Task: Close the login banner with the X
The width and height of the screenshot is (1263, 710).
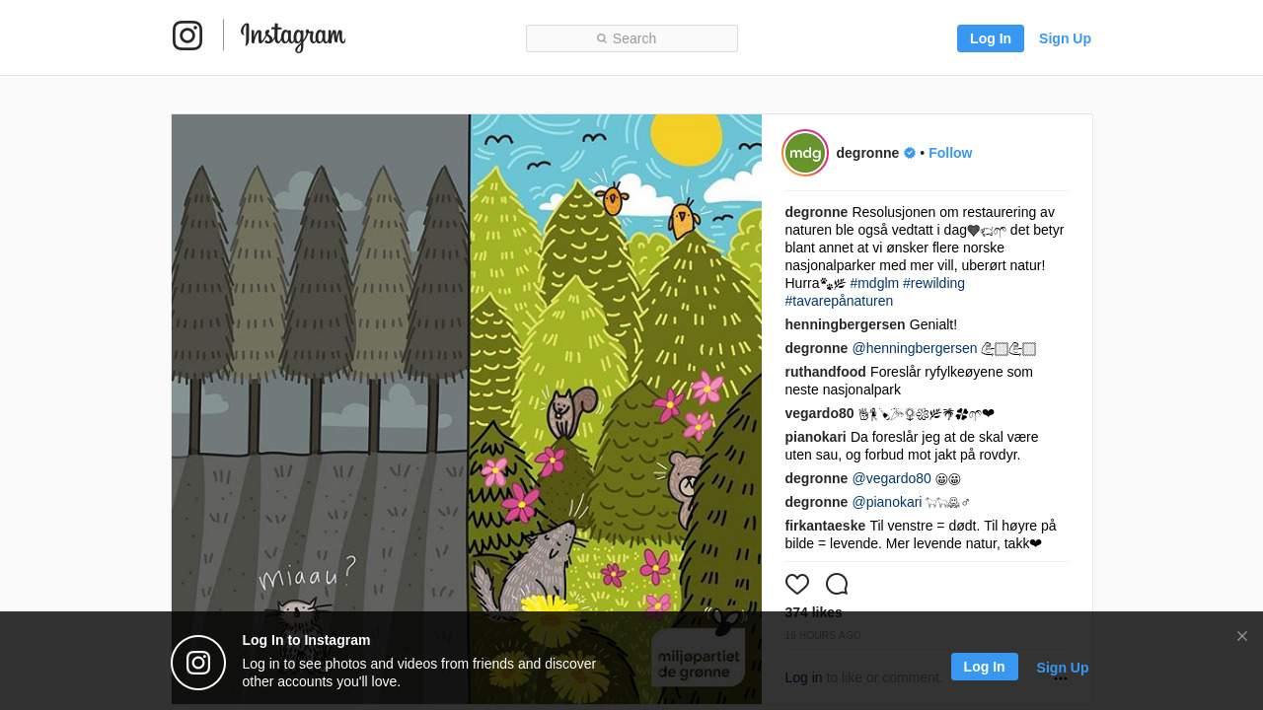Action: (x=1242, y=636)
